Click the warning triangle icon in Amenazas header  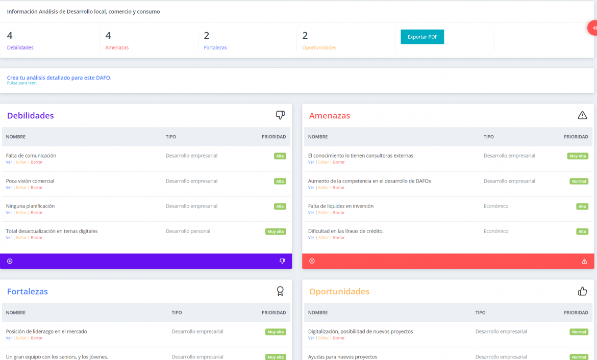(x=582, y=115)
